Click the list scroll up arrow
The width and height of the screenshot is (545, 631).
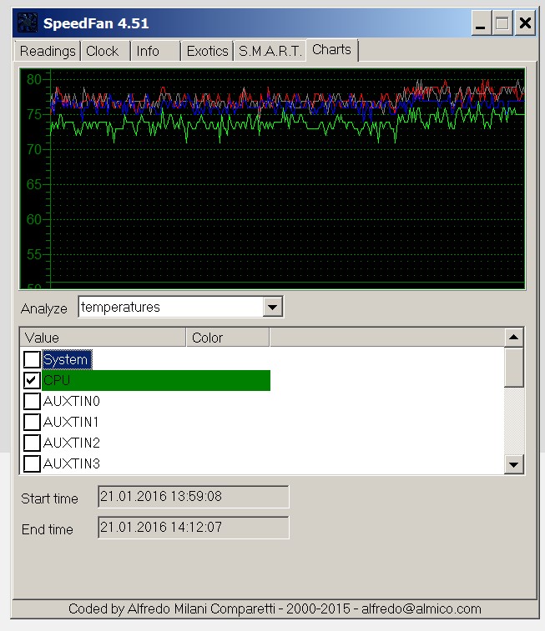[513, 338]
